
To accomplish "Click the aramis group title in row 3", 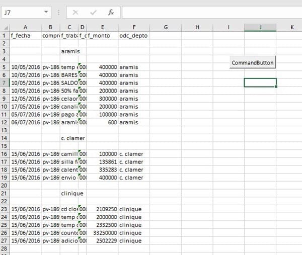I will pyautogui.click(x=70, y=51).
